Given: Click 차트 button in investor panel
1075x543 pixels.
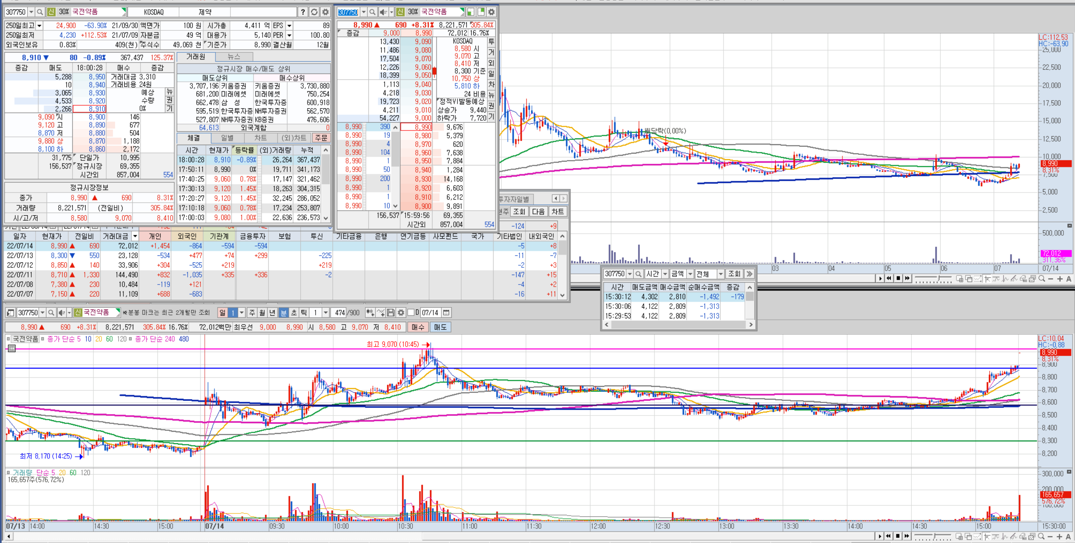Looking at the screenshot, I should [558, 211].
